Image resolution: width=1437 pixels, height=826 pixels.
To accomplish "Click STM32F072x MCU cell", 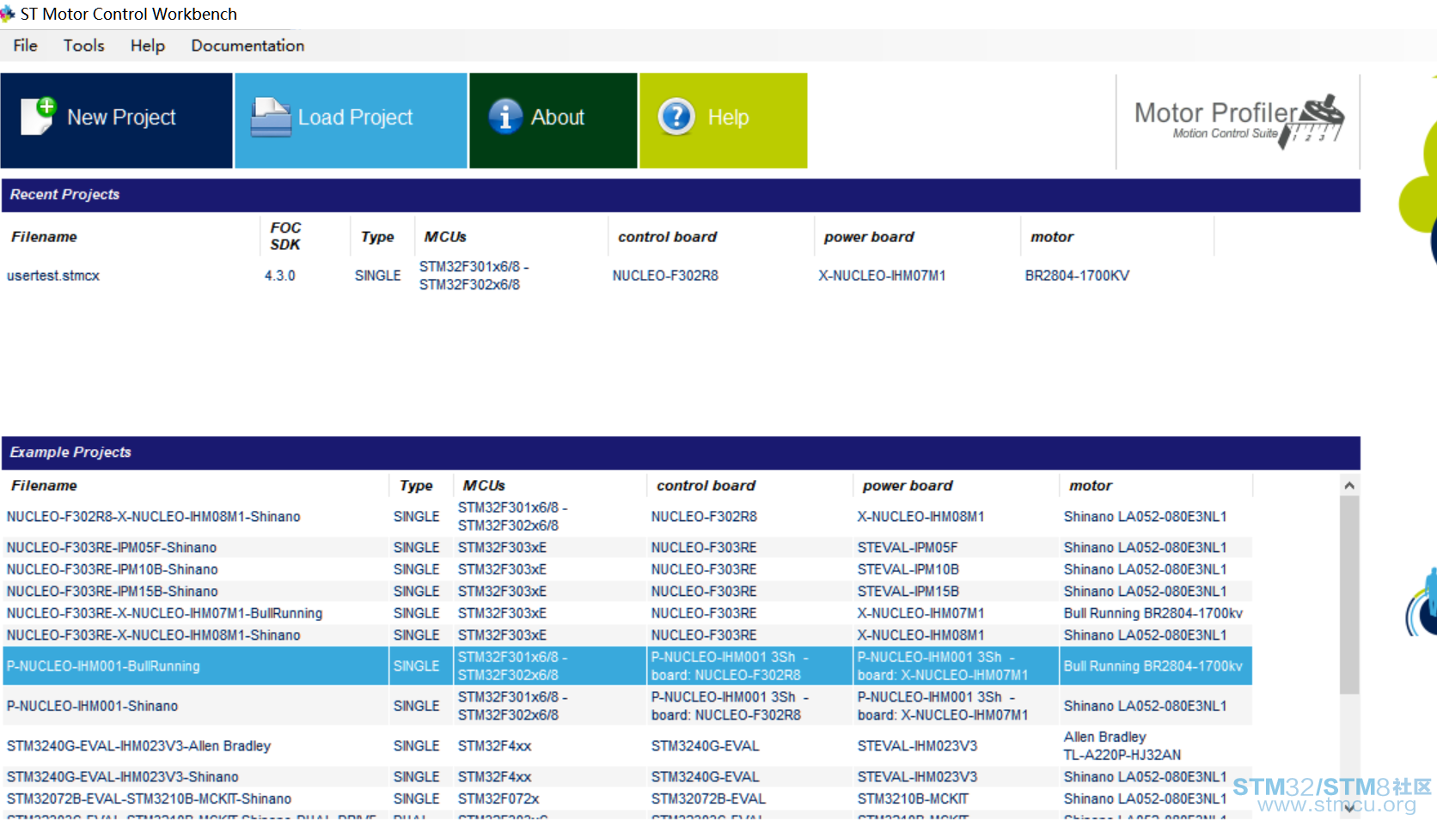I will point(498,799).
